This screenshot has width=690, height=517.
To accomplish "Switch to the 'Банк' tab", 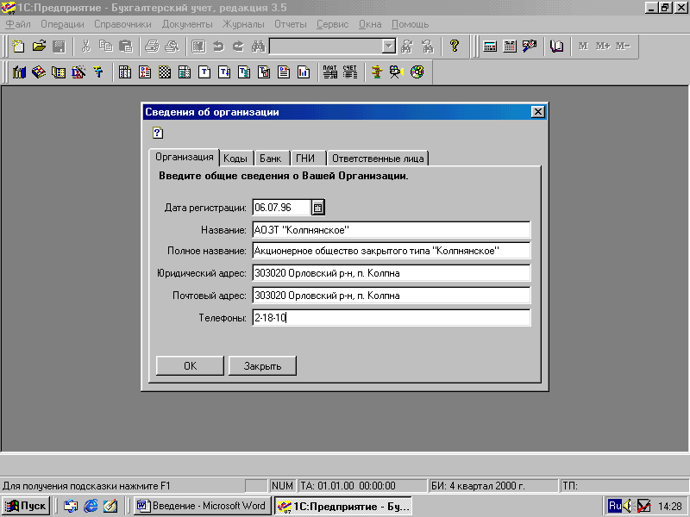I will tap(270, 159).
